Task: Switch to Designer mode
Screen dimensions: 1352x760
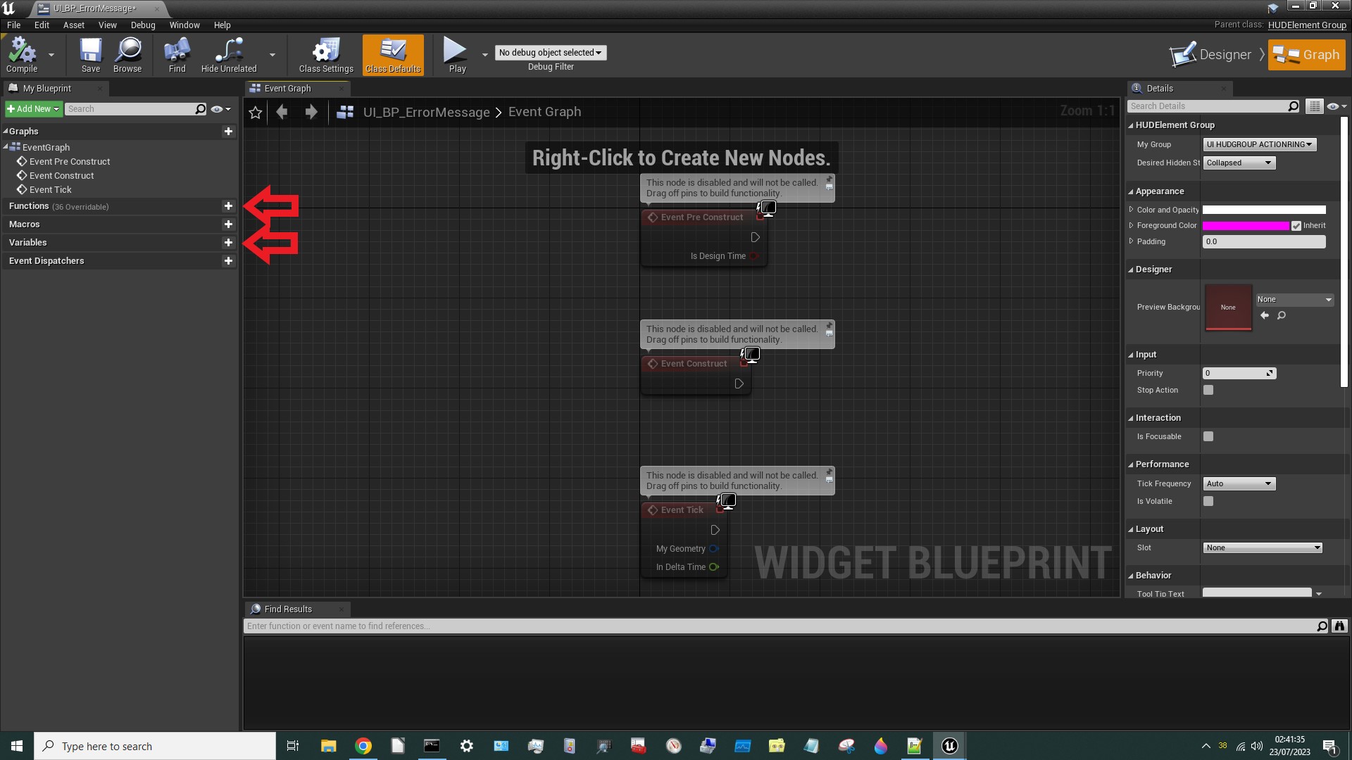Action: pos(1210,55)
